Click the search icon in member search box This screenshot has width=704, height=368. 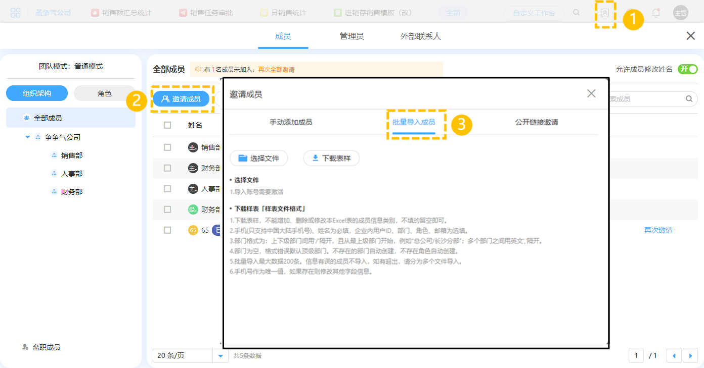[x=688, y=99]
